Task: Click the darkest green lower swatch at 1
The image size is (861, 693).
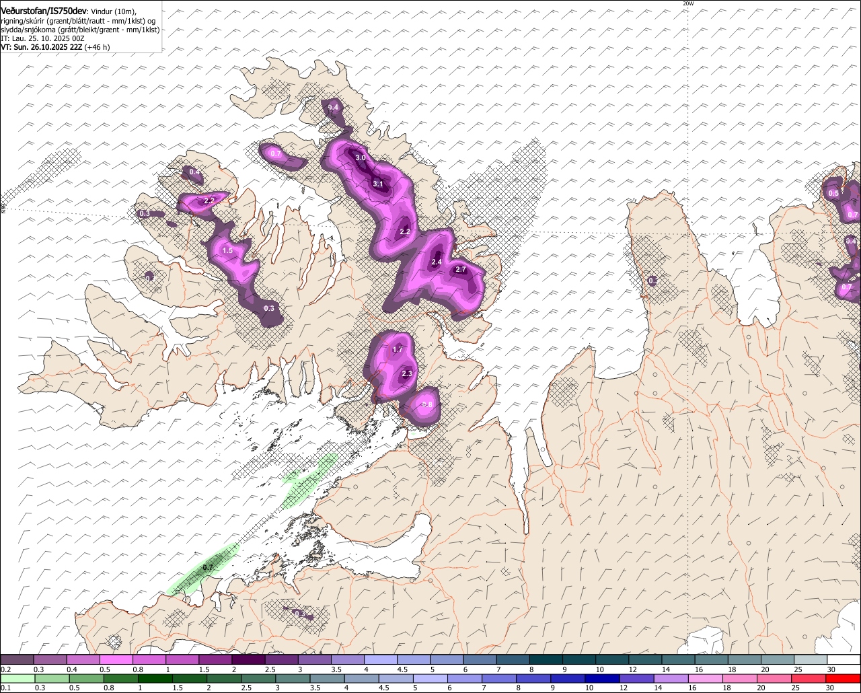Action: pos(154,678)
